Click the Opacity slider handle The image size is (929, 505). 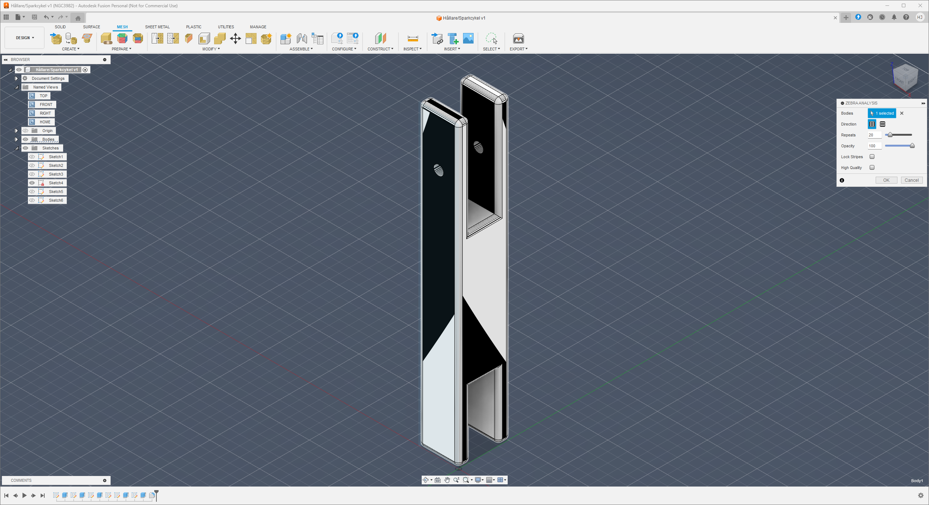pos(912,145)
